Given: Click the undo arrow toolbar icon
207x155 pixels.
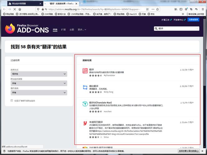Looking at the screenshot, I should [196, 9].
